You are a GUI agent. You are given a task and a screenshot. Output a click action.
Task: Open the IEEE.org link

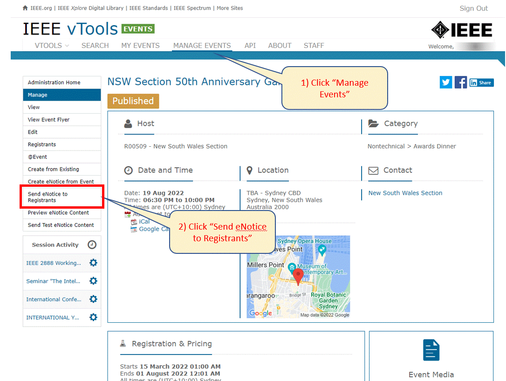click(41, 8)
